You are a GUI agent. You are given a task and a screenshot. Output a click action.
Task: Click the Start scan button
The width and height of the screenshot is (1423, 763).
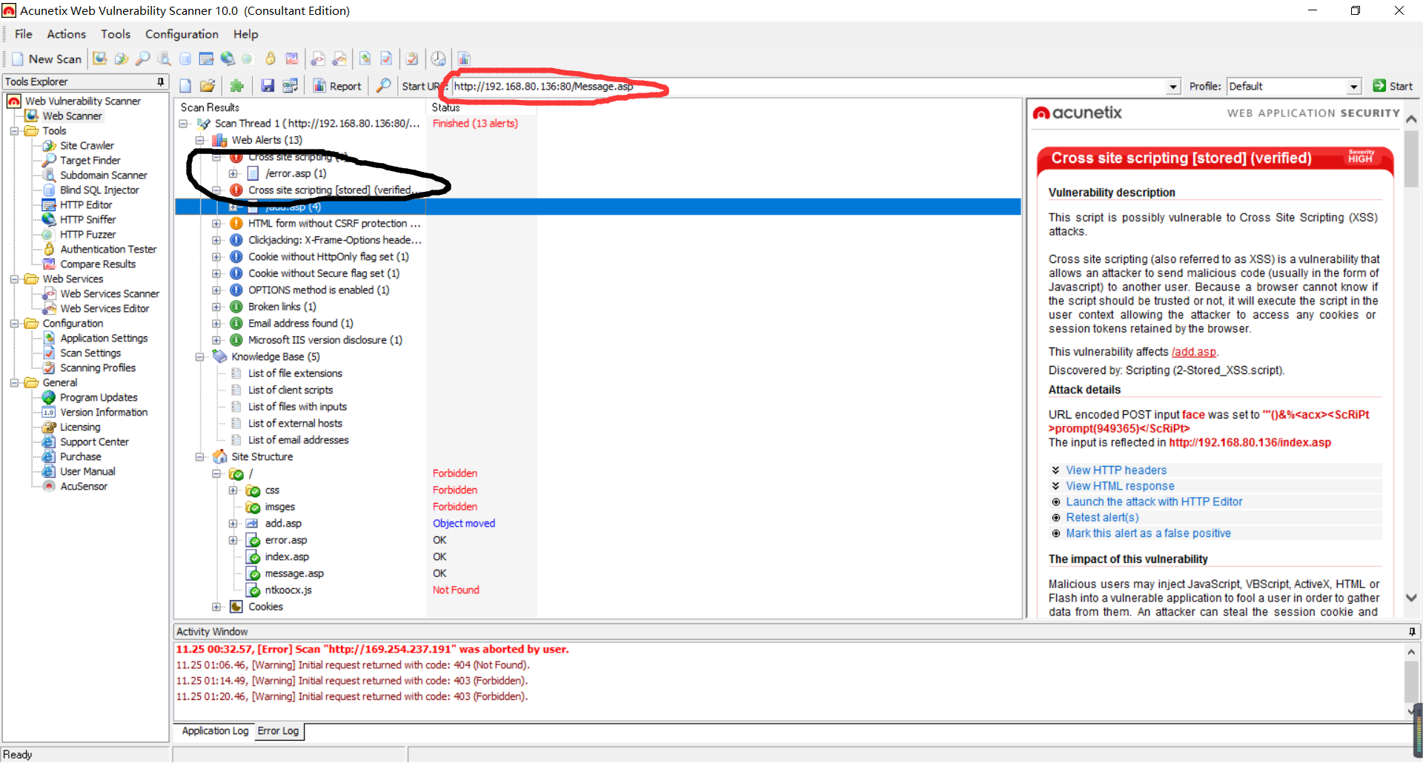[x=1393, y=86]
